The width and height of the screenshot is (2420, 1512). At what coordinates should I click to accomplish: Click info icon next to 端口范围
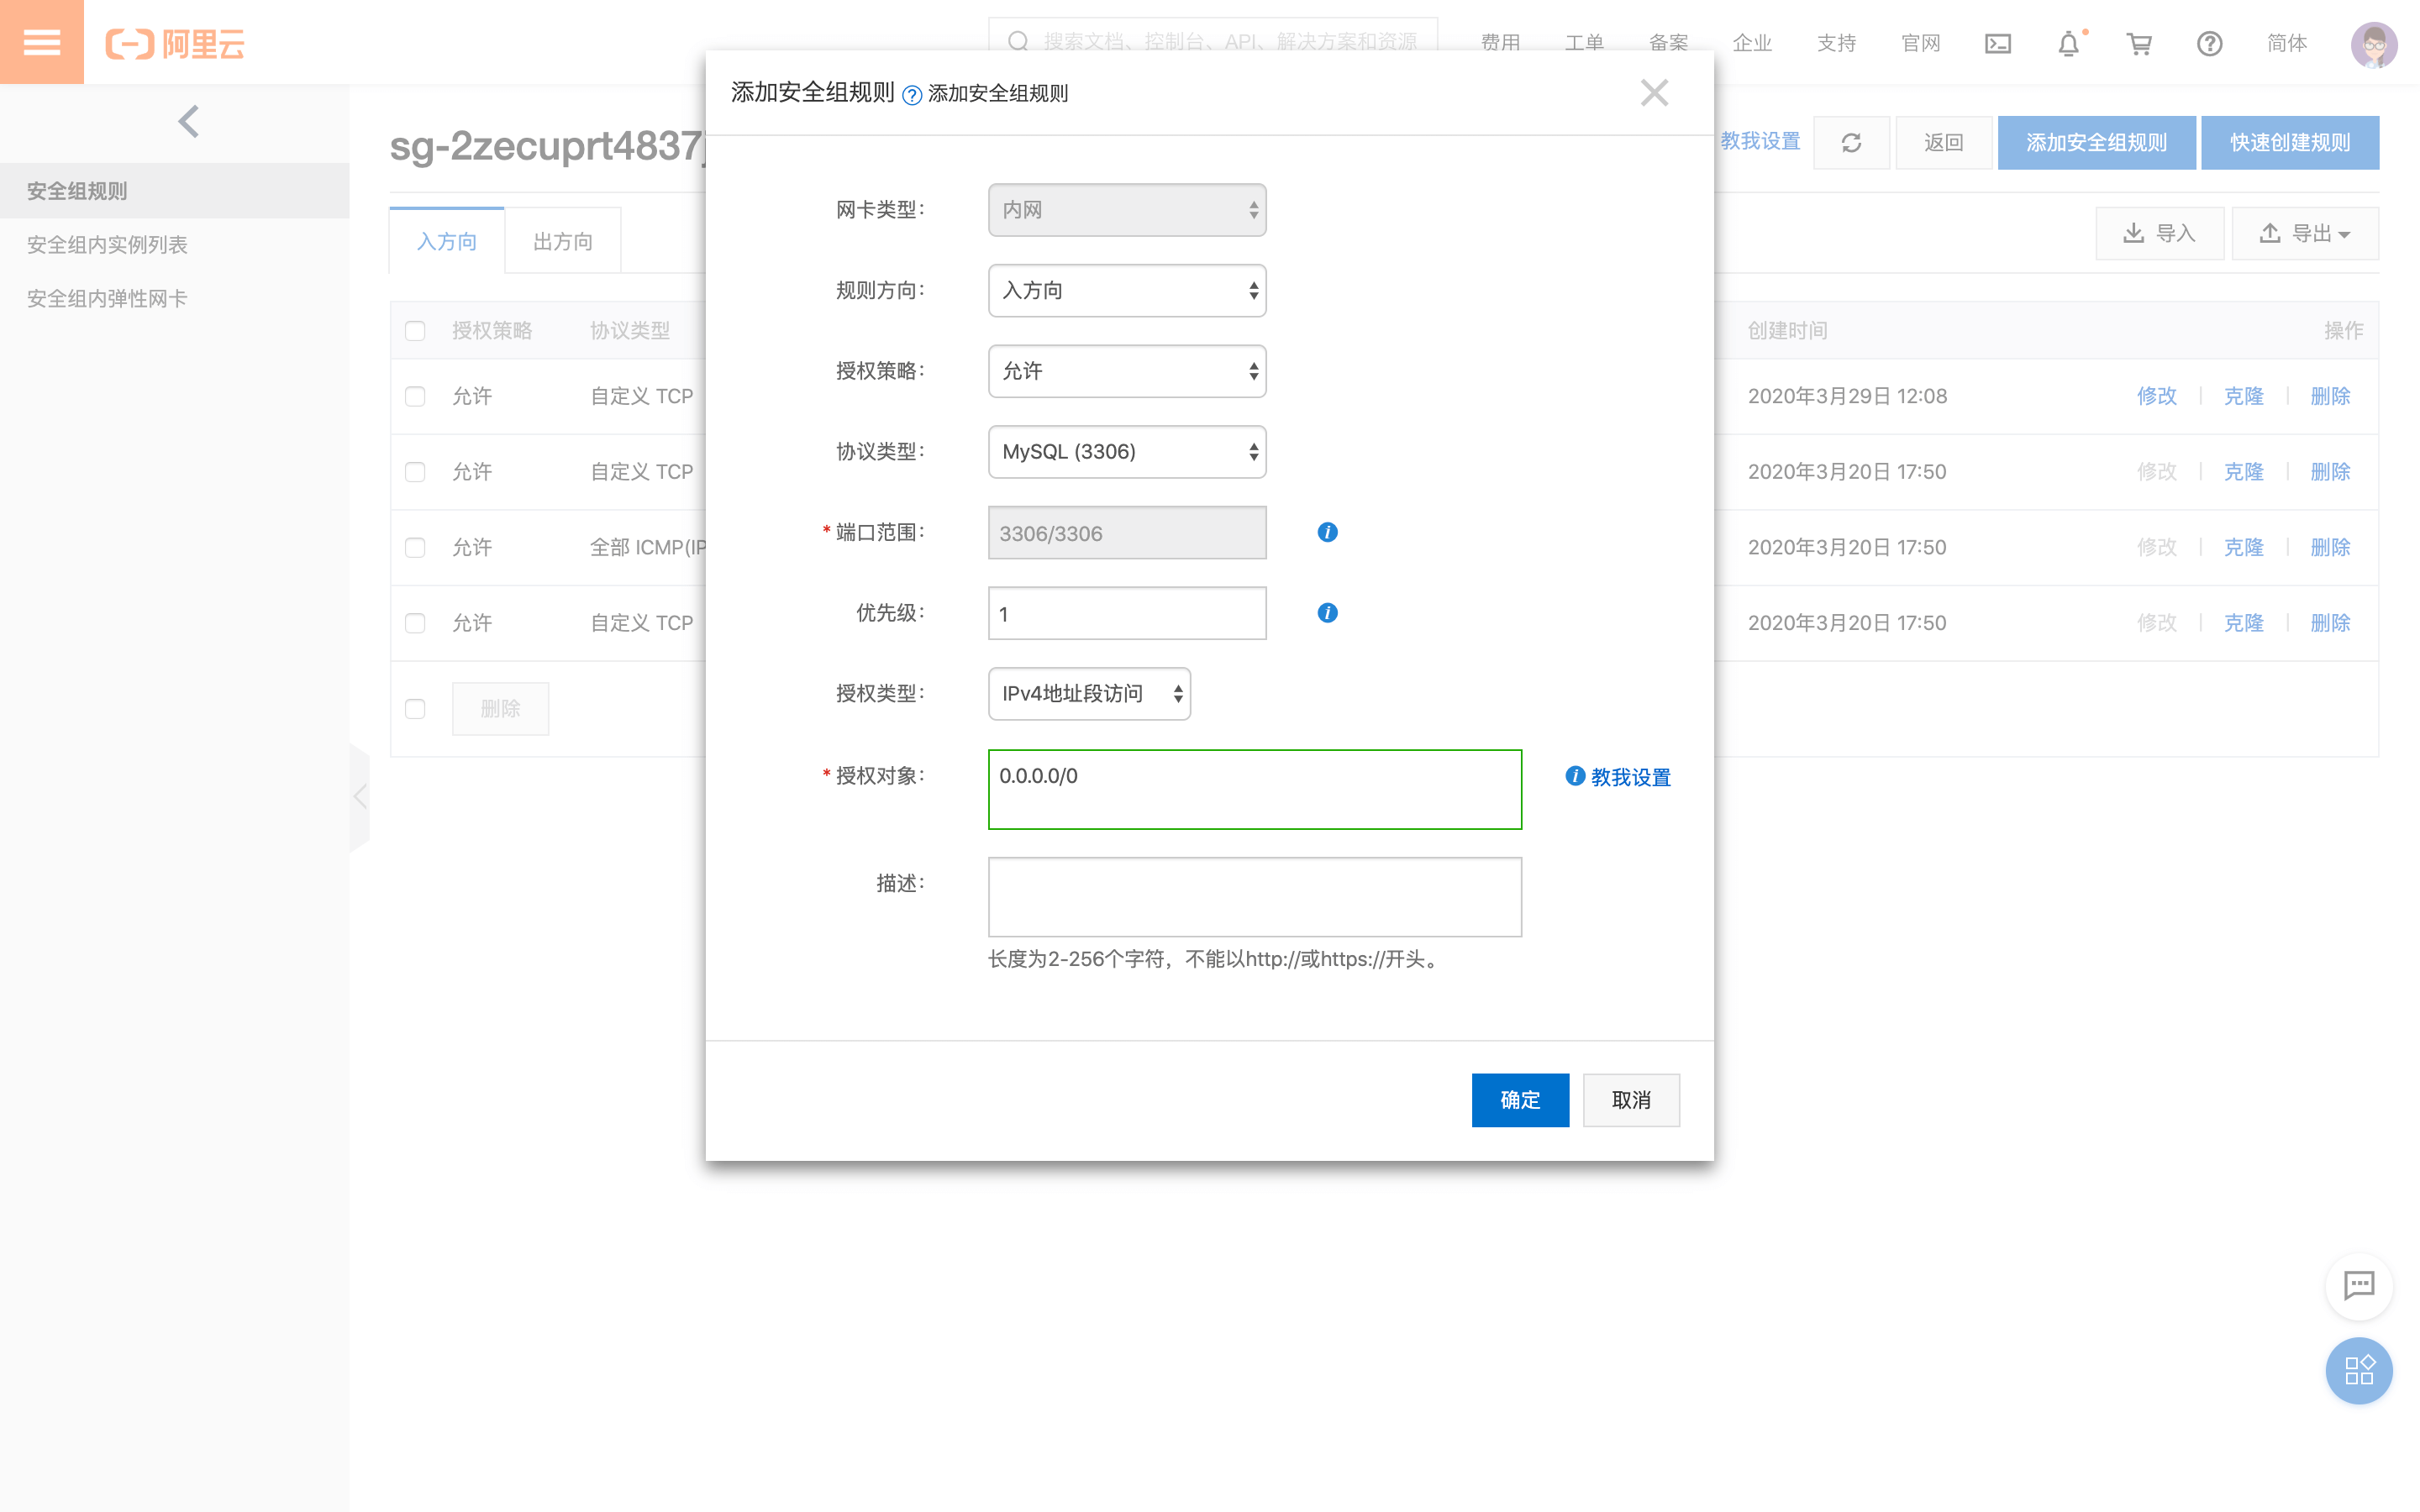[1327, 532]
